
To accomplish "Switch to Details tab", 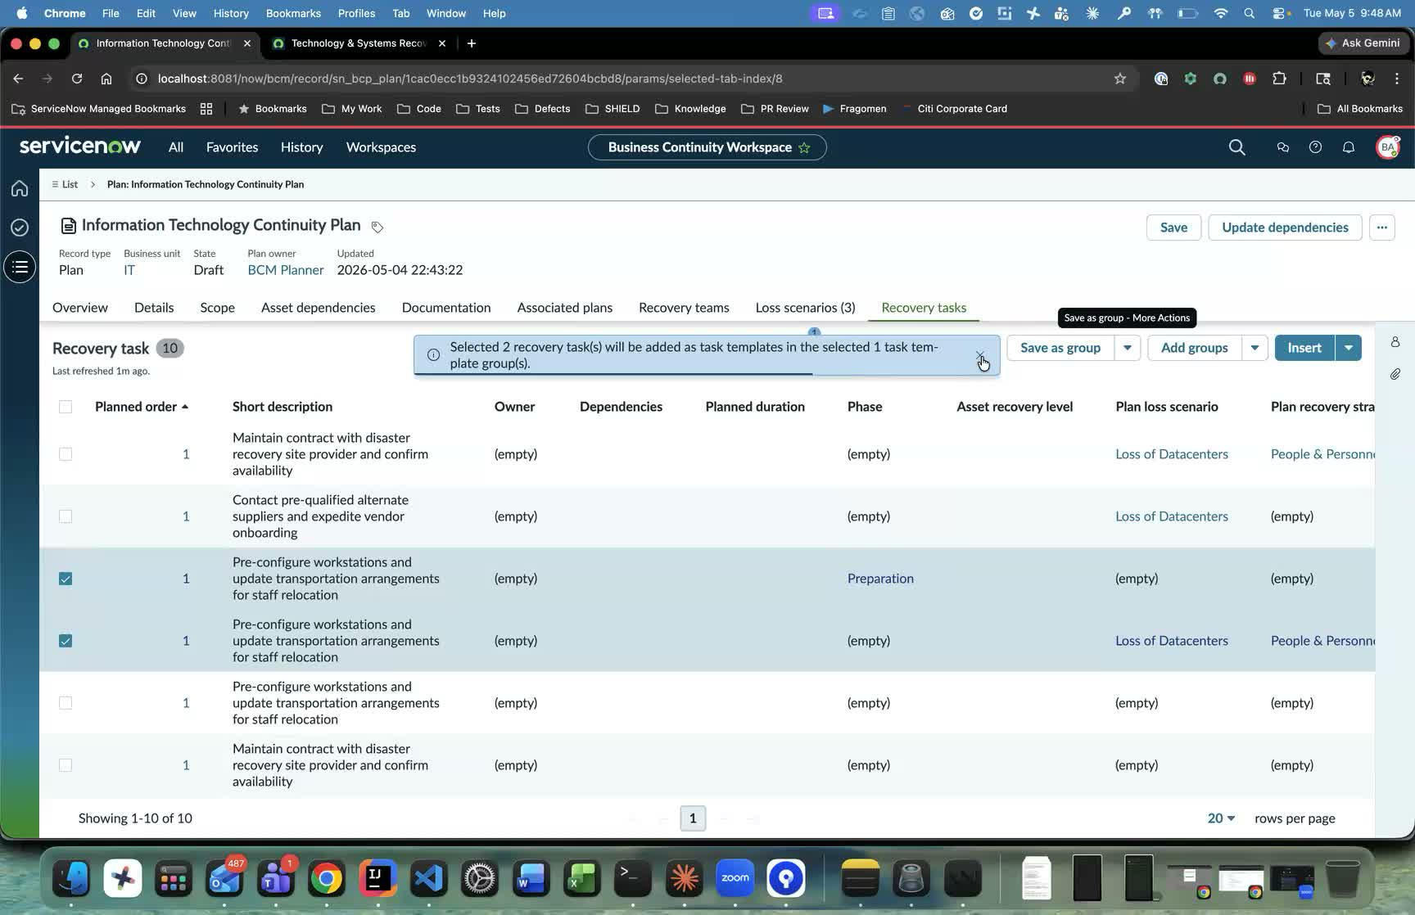I will pos(154,308).
